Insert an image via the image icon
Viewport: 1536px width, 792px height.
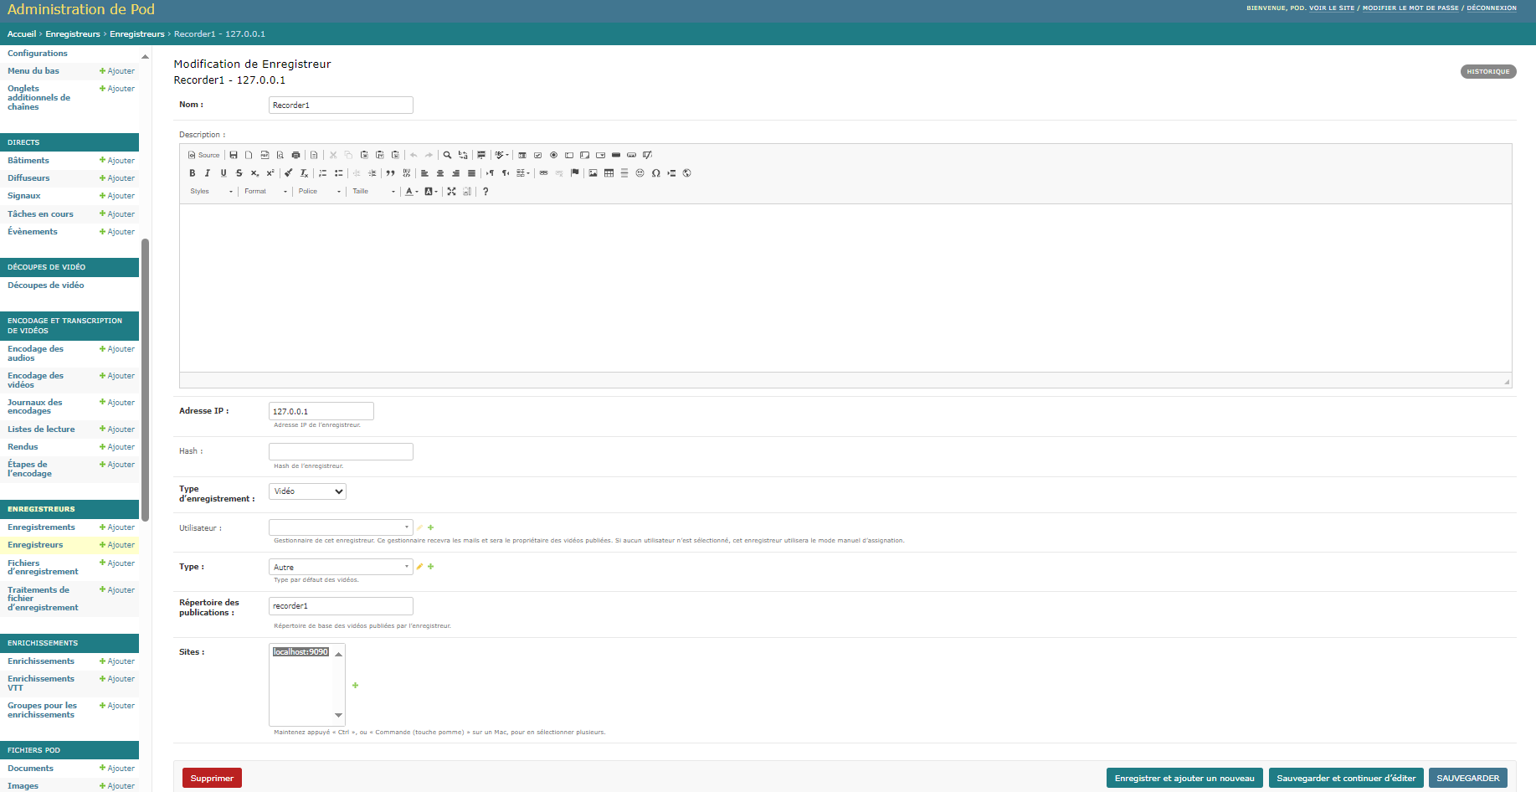(x=593, y=173)
